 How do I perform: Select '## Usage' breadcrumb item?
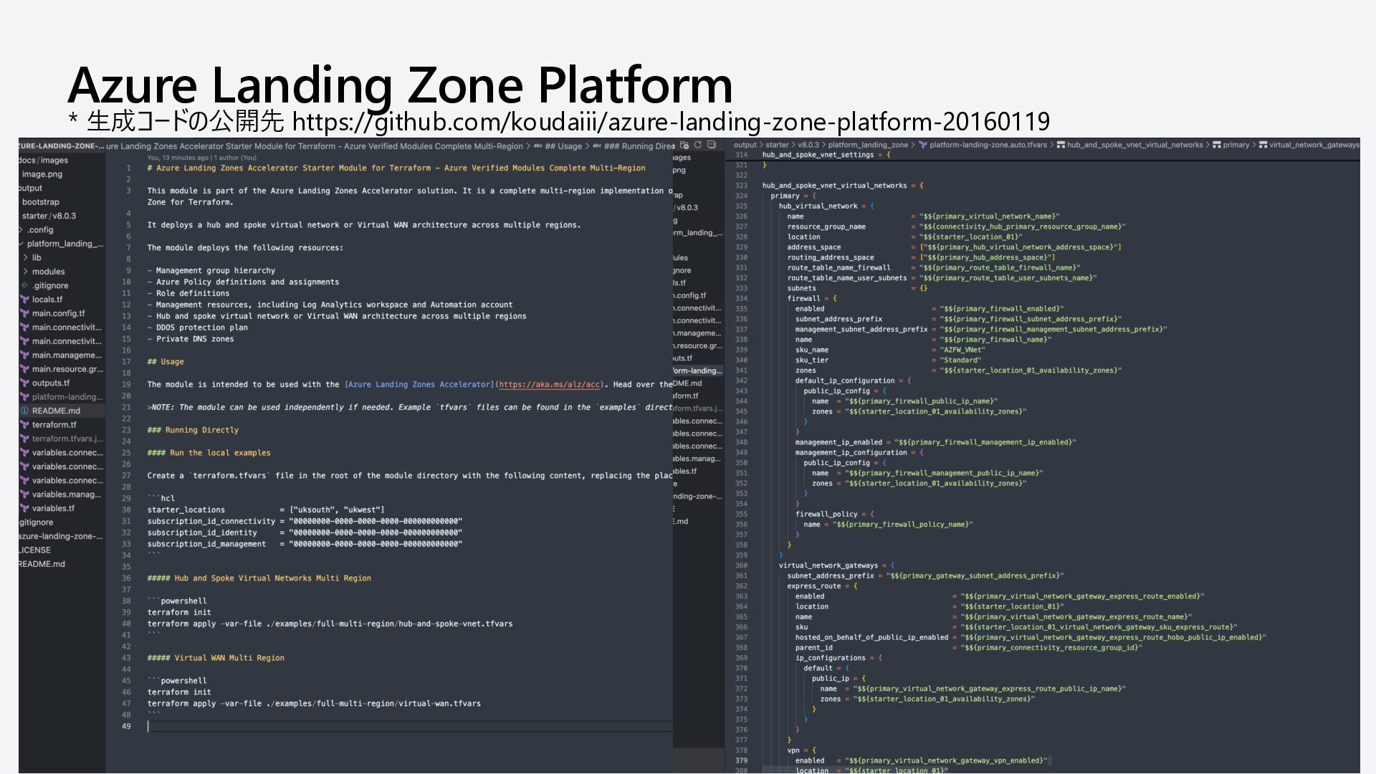564,146
